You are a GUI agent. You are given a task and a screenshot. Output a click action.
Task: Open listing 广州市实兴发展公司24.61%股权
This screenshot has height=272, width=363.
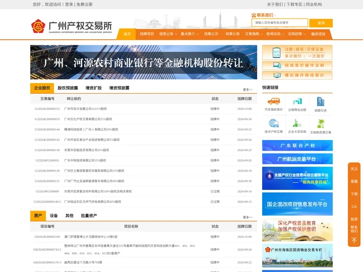click(85, 109)
